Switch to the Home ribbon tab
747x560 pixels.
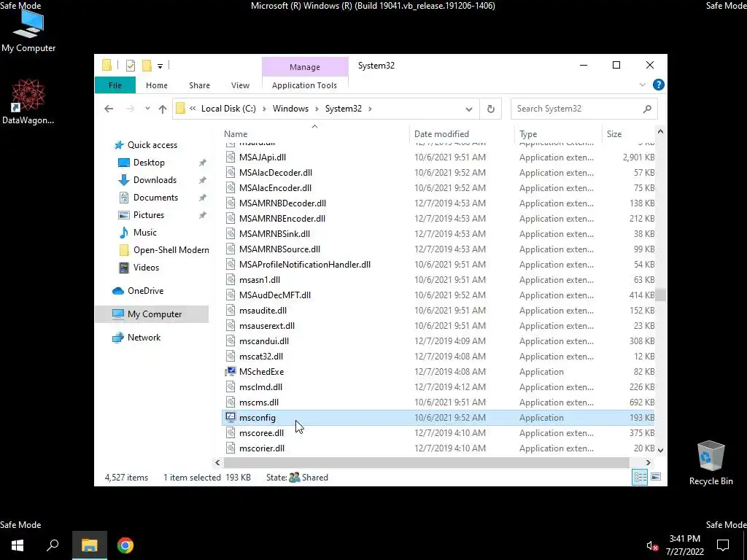pos(157,85)
